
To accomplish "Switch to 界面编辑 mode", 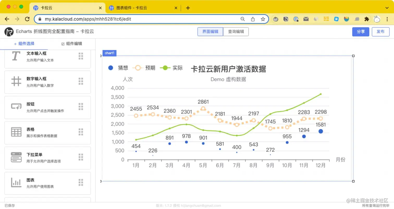I will (210, 32).
